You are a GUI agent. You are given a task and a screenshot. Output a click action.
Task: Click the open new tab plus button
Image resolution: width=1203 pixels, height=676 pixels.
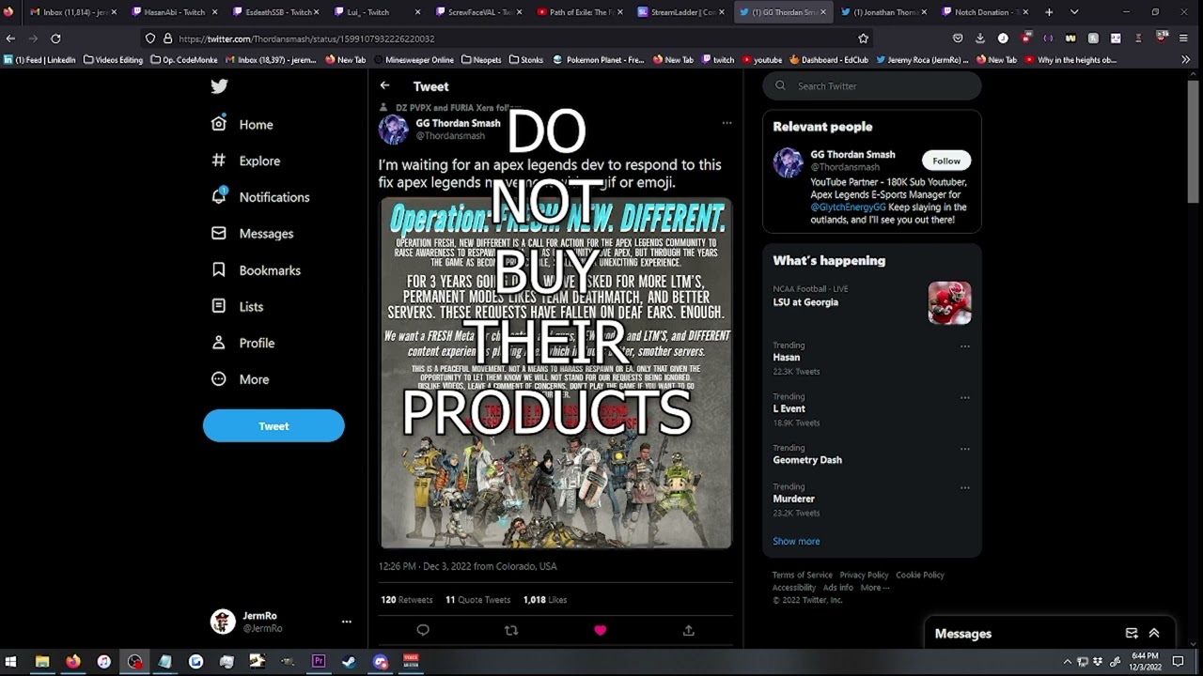point(1049,12)
